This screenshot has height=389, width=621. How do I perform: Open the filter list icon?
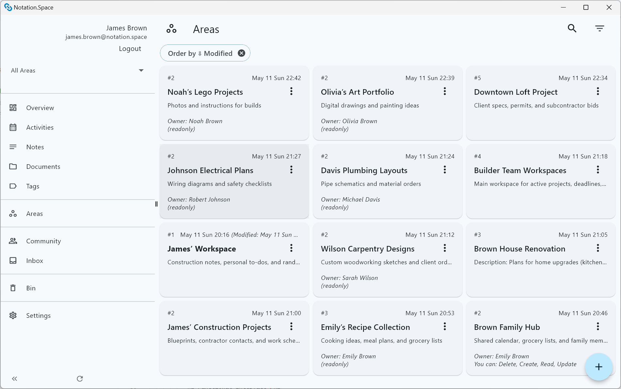pyautogui.click(x=599, y=28)
